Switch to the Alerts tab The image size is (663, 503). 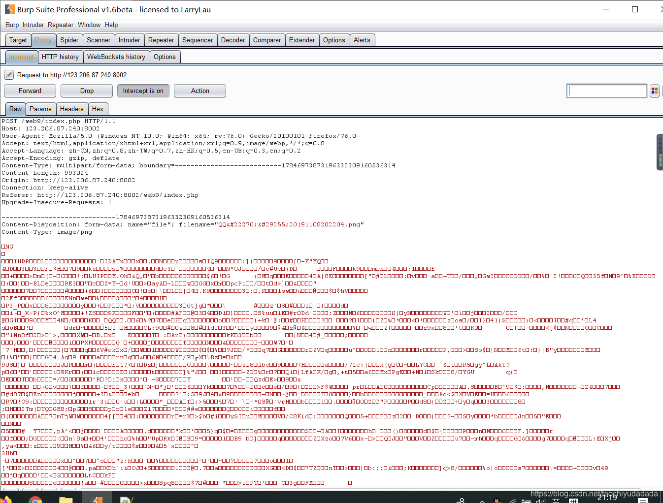pos(362,40)
